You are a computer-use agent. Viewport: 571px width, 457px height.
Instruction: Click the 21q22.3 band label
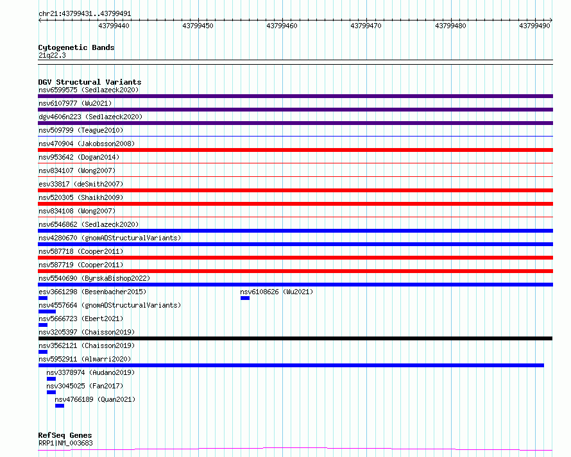[52, 55]
